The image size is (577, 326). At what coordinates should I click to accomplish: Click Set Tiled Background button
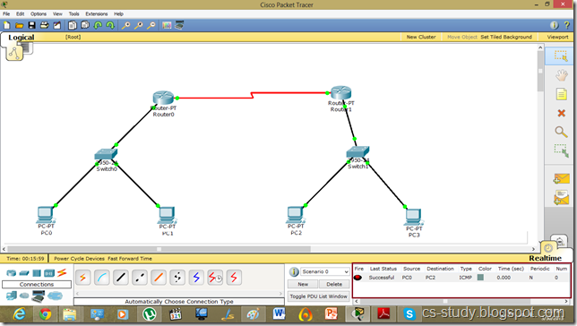coord(506,37)
